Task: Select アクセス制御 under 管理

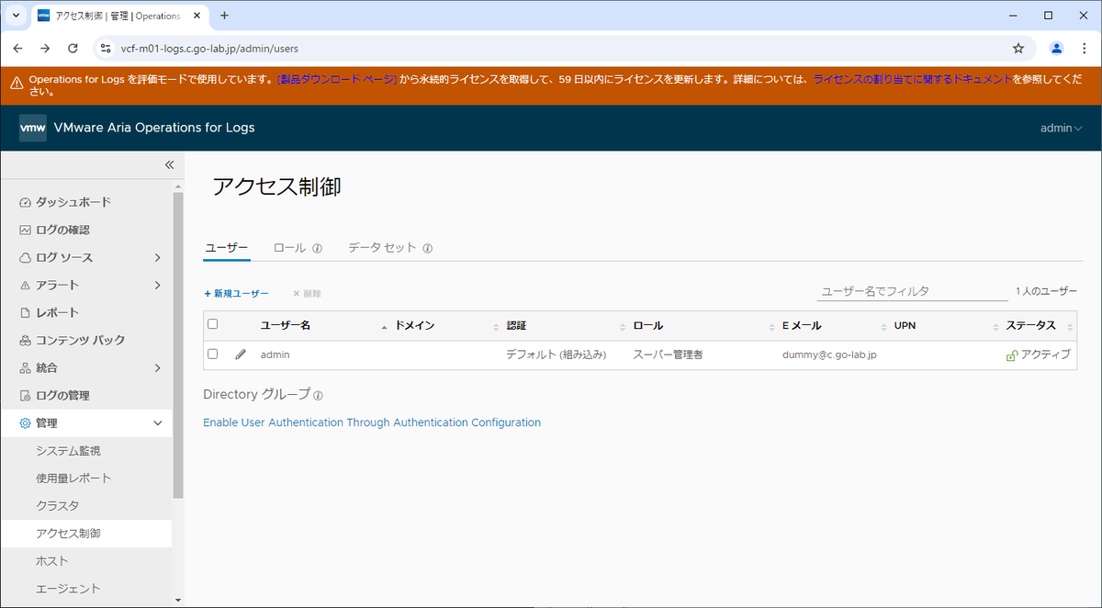Action: click(x=86, y=533)
